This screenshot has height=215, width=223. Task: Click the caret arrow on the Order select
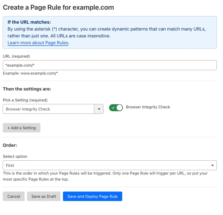212,165
